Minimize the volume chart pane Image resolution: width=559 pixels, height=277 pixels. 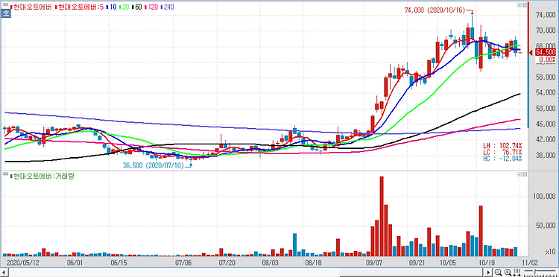click(519, 175)
